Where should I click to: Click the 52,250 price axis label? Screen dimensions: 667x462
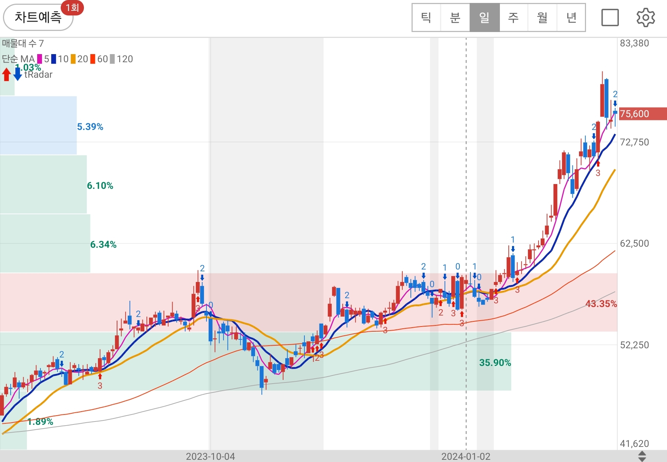click(634, 345)
